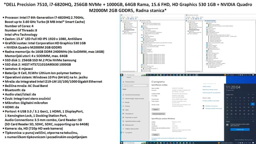The image size is (256, 144).
Task: Click Start button on upper taskbar
Action: [x=121, y=75]
